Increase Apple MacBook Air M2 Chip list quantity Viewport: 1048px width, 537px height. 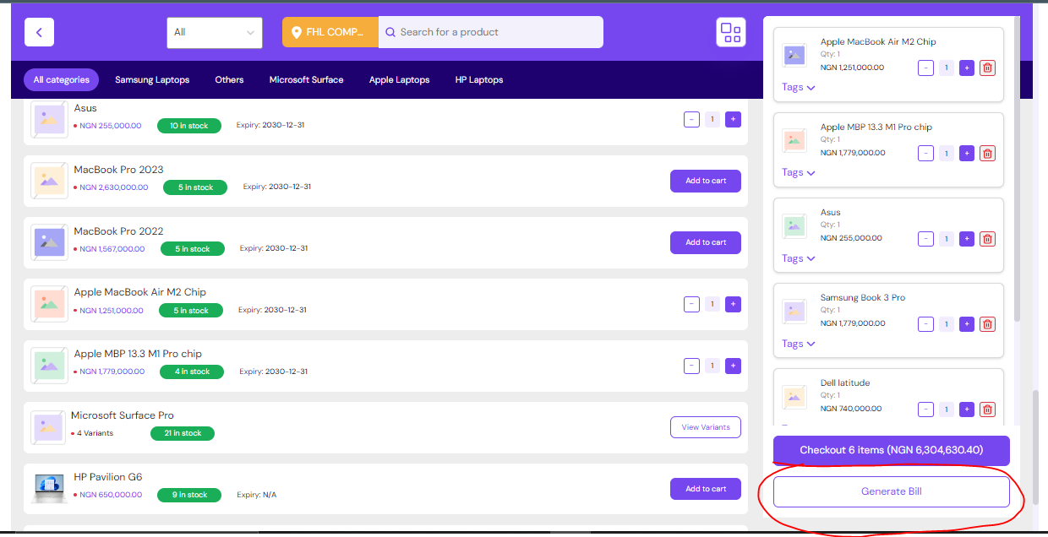733,304
